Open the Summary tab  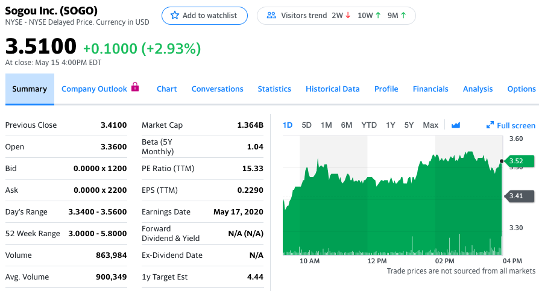tap(30, 89)
